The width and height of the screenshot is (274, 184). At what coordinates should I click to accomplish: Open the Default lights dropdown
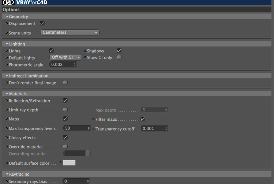point(65,57)
